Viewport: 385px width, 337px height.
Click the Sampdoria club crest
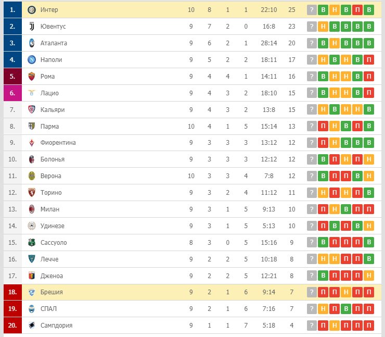coord(31,326)
